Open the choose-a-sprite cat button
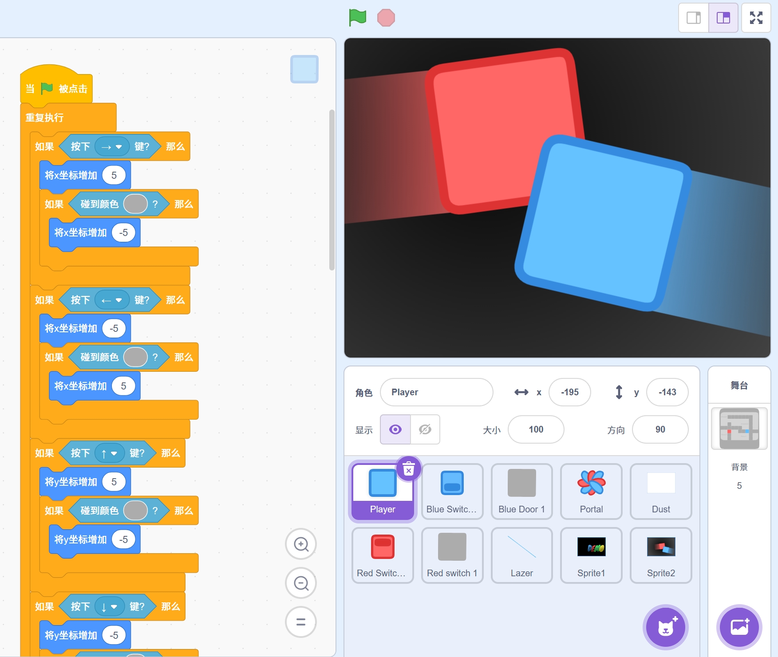The image size is (778, 657). [665, 627]
